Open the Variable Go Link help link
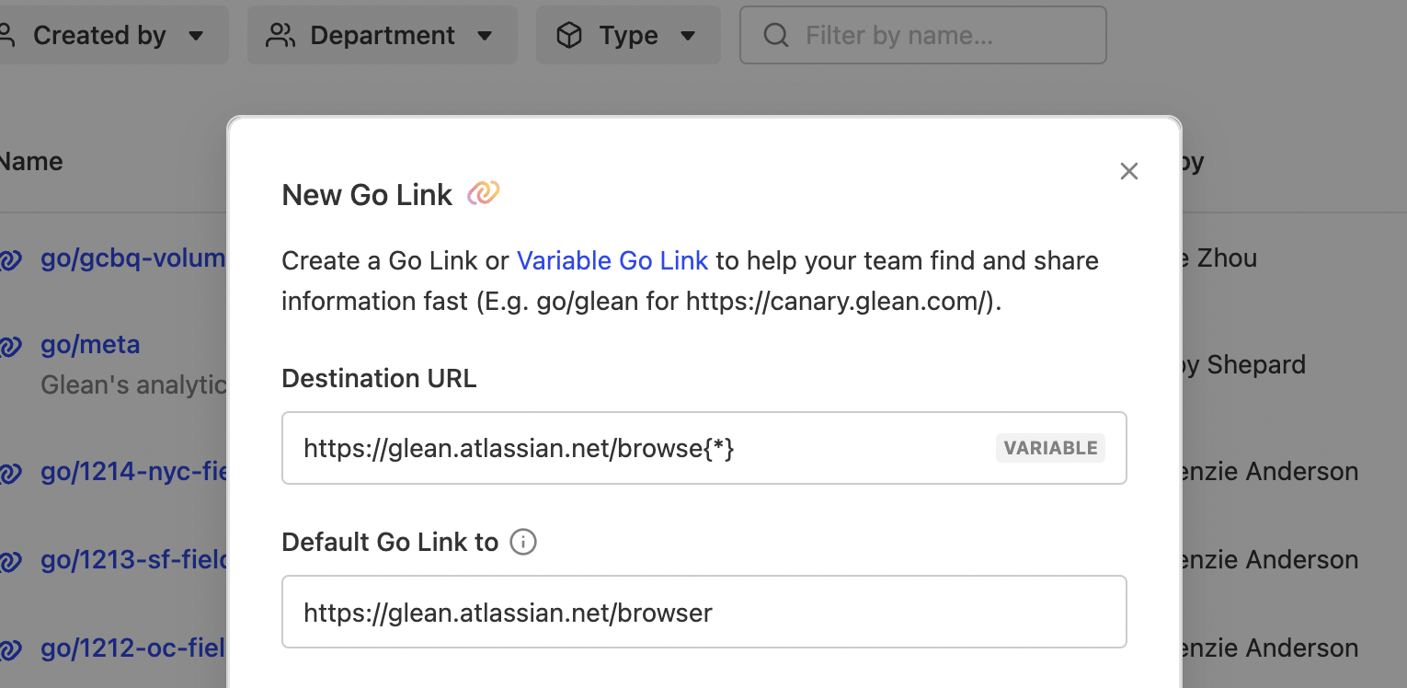Image resolution: width=1407 pixels, height=688 pixels. pos(612,260)
